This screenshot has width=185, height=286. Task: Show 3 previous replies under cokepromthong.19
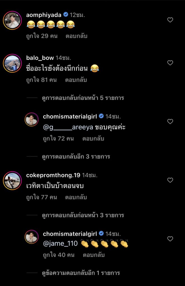83,215
